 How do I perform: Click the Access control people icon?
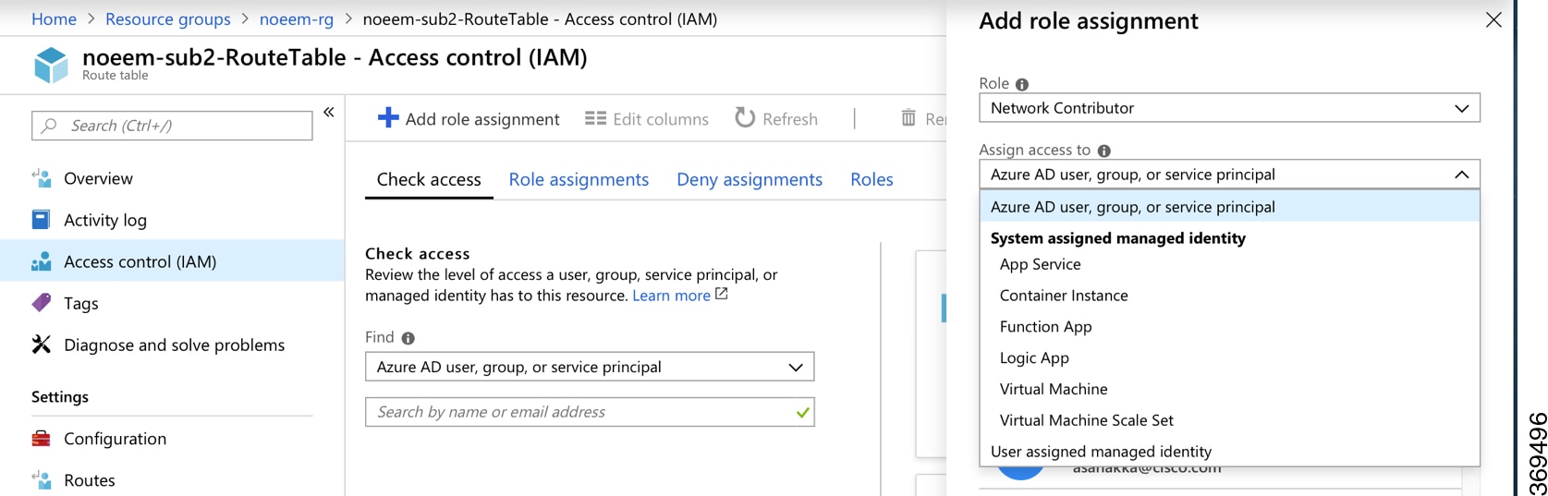[x=42, y=261]
